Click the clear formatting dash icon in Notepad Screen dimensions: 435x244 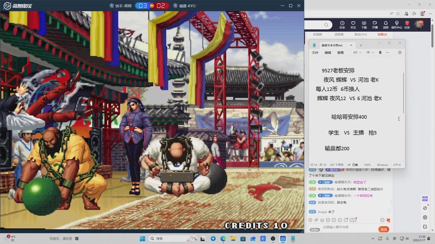pos(388,52)
